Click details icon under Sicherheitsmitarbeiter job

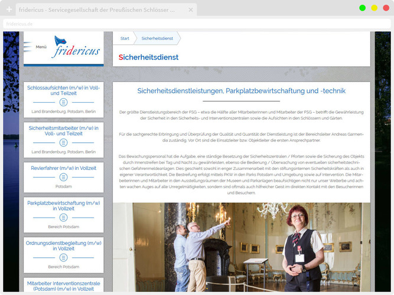pyautogui.click(x=63, y=143)
